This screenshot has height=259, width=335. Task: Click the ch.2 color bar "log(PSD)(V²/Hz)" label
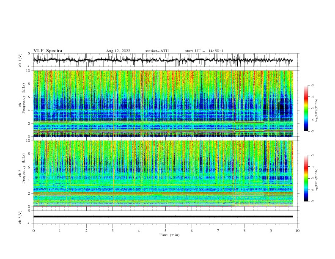pos(316,180)
